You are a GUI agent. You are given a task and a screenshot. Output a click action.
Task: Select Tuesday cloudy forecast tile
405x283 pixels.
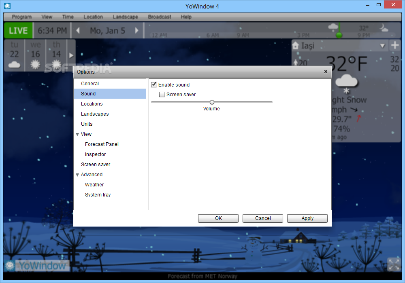tap(15, 55)
